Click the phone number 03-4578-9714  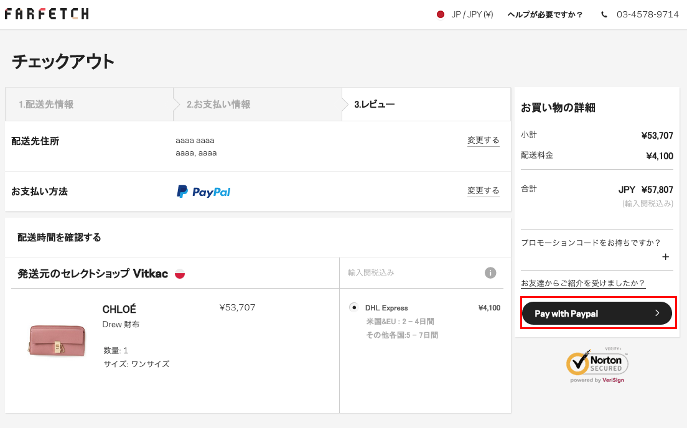point(648,14)
